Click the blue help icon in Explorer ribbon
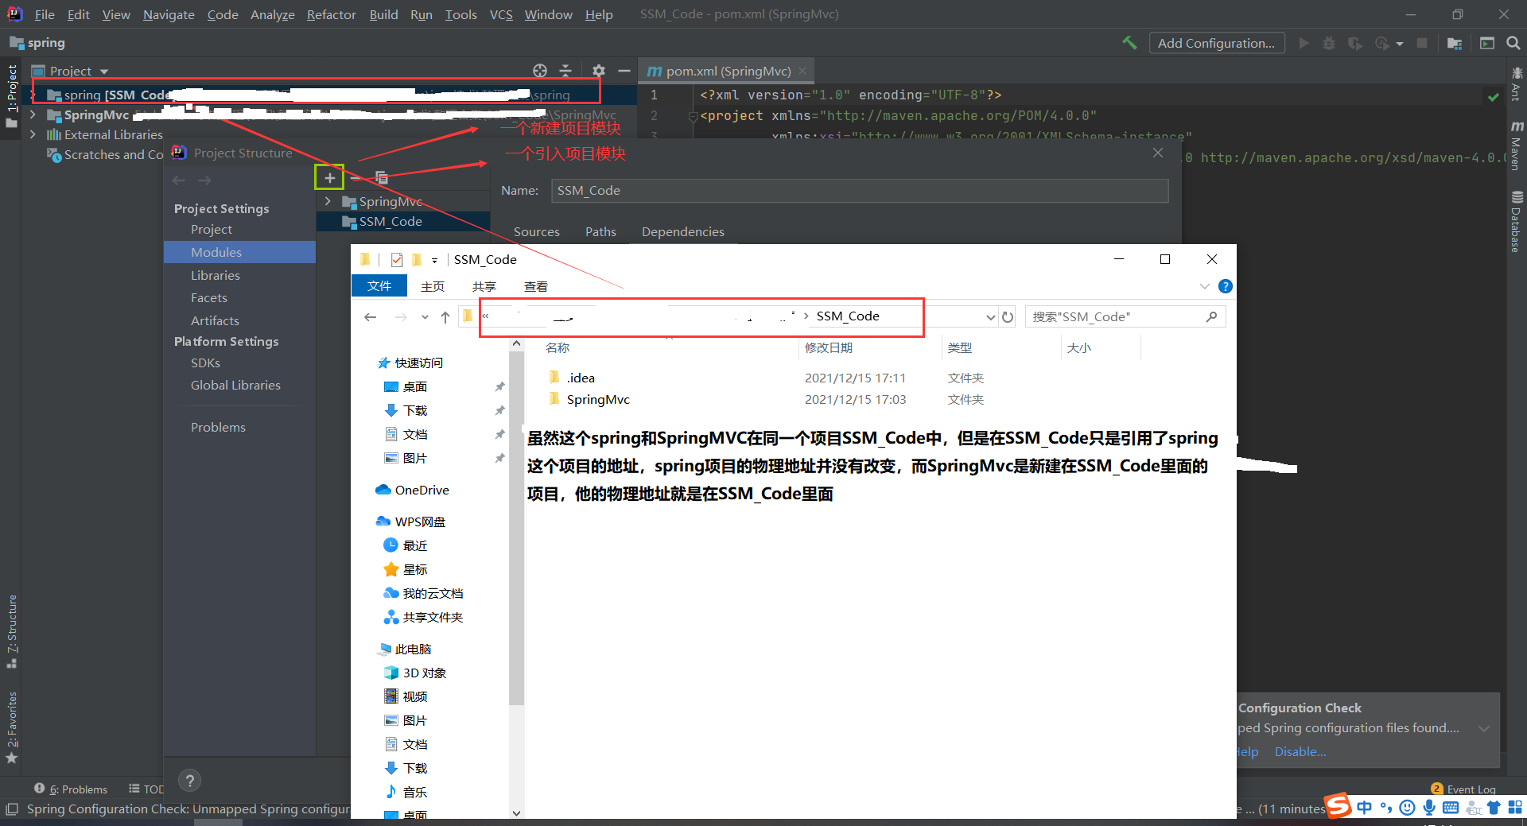This screenshot has width=1527, height=826. [x=1226, y=286]
